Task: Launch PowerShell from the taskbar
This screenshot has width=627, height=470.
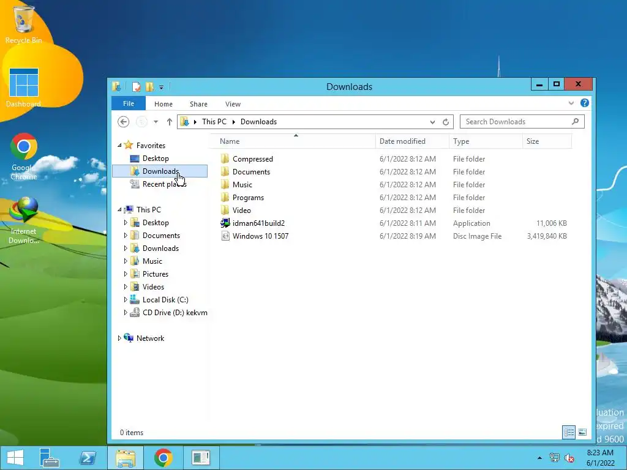Action: 88,458
